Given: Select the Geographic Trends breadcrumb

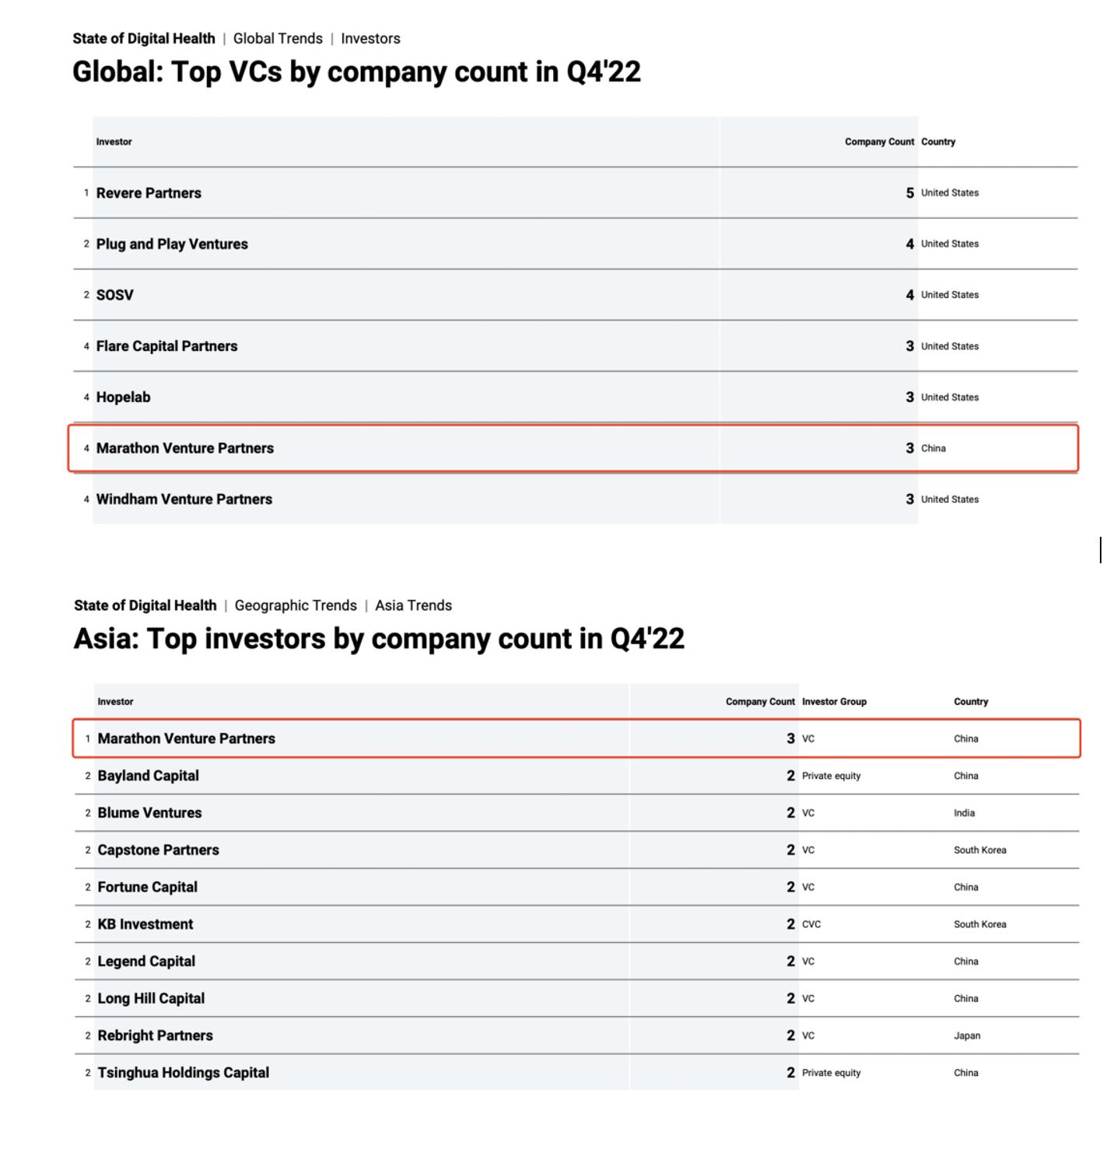Looking at the screenshot, I should [296, 605].
